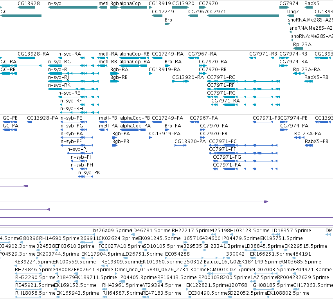The height and width of the screenshot is (299, 333).
Task: Open transcript n-syb-RI label
Action: pos(58,70)
